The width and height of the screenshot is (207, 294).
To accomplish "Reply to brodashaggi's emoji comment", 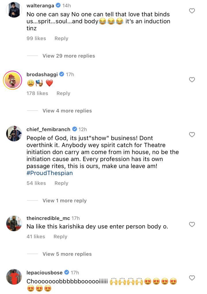I will pos(63,93).
